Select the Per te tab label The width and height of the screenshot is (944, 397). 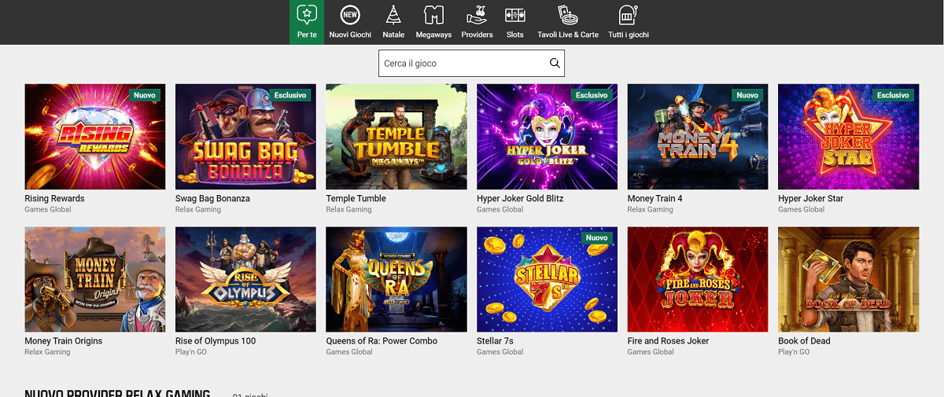tap(307, 35)
